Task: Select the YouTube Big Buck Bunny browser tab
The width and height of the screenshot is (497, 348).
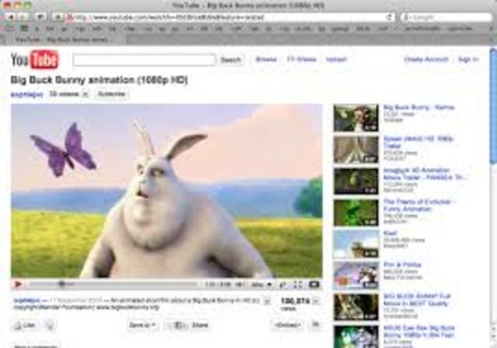Action: pyautogui.click(x=62, y=40)
